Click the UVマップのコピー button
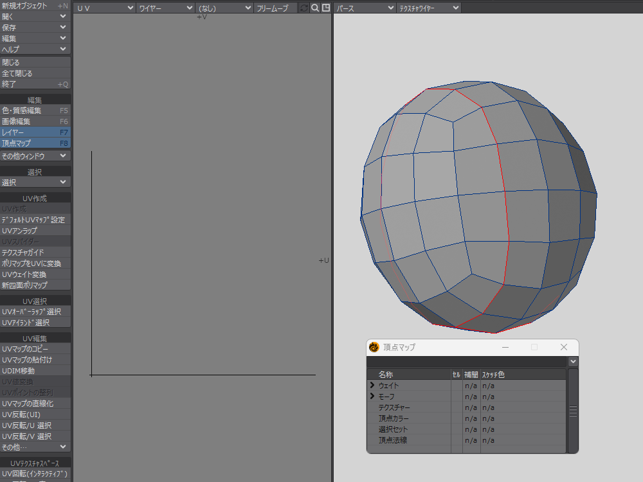The image size is (643, 482). tap(35, 349)
